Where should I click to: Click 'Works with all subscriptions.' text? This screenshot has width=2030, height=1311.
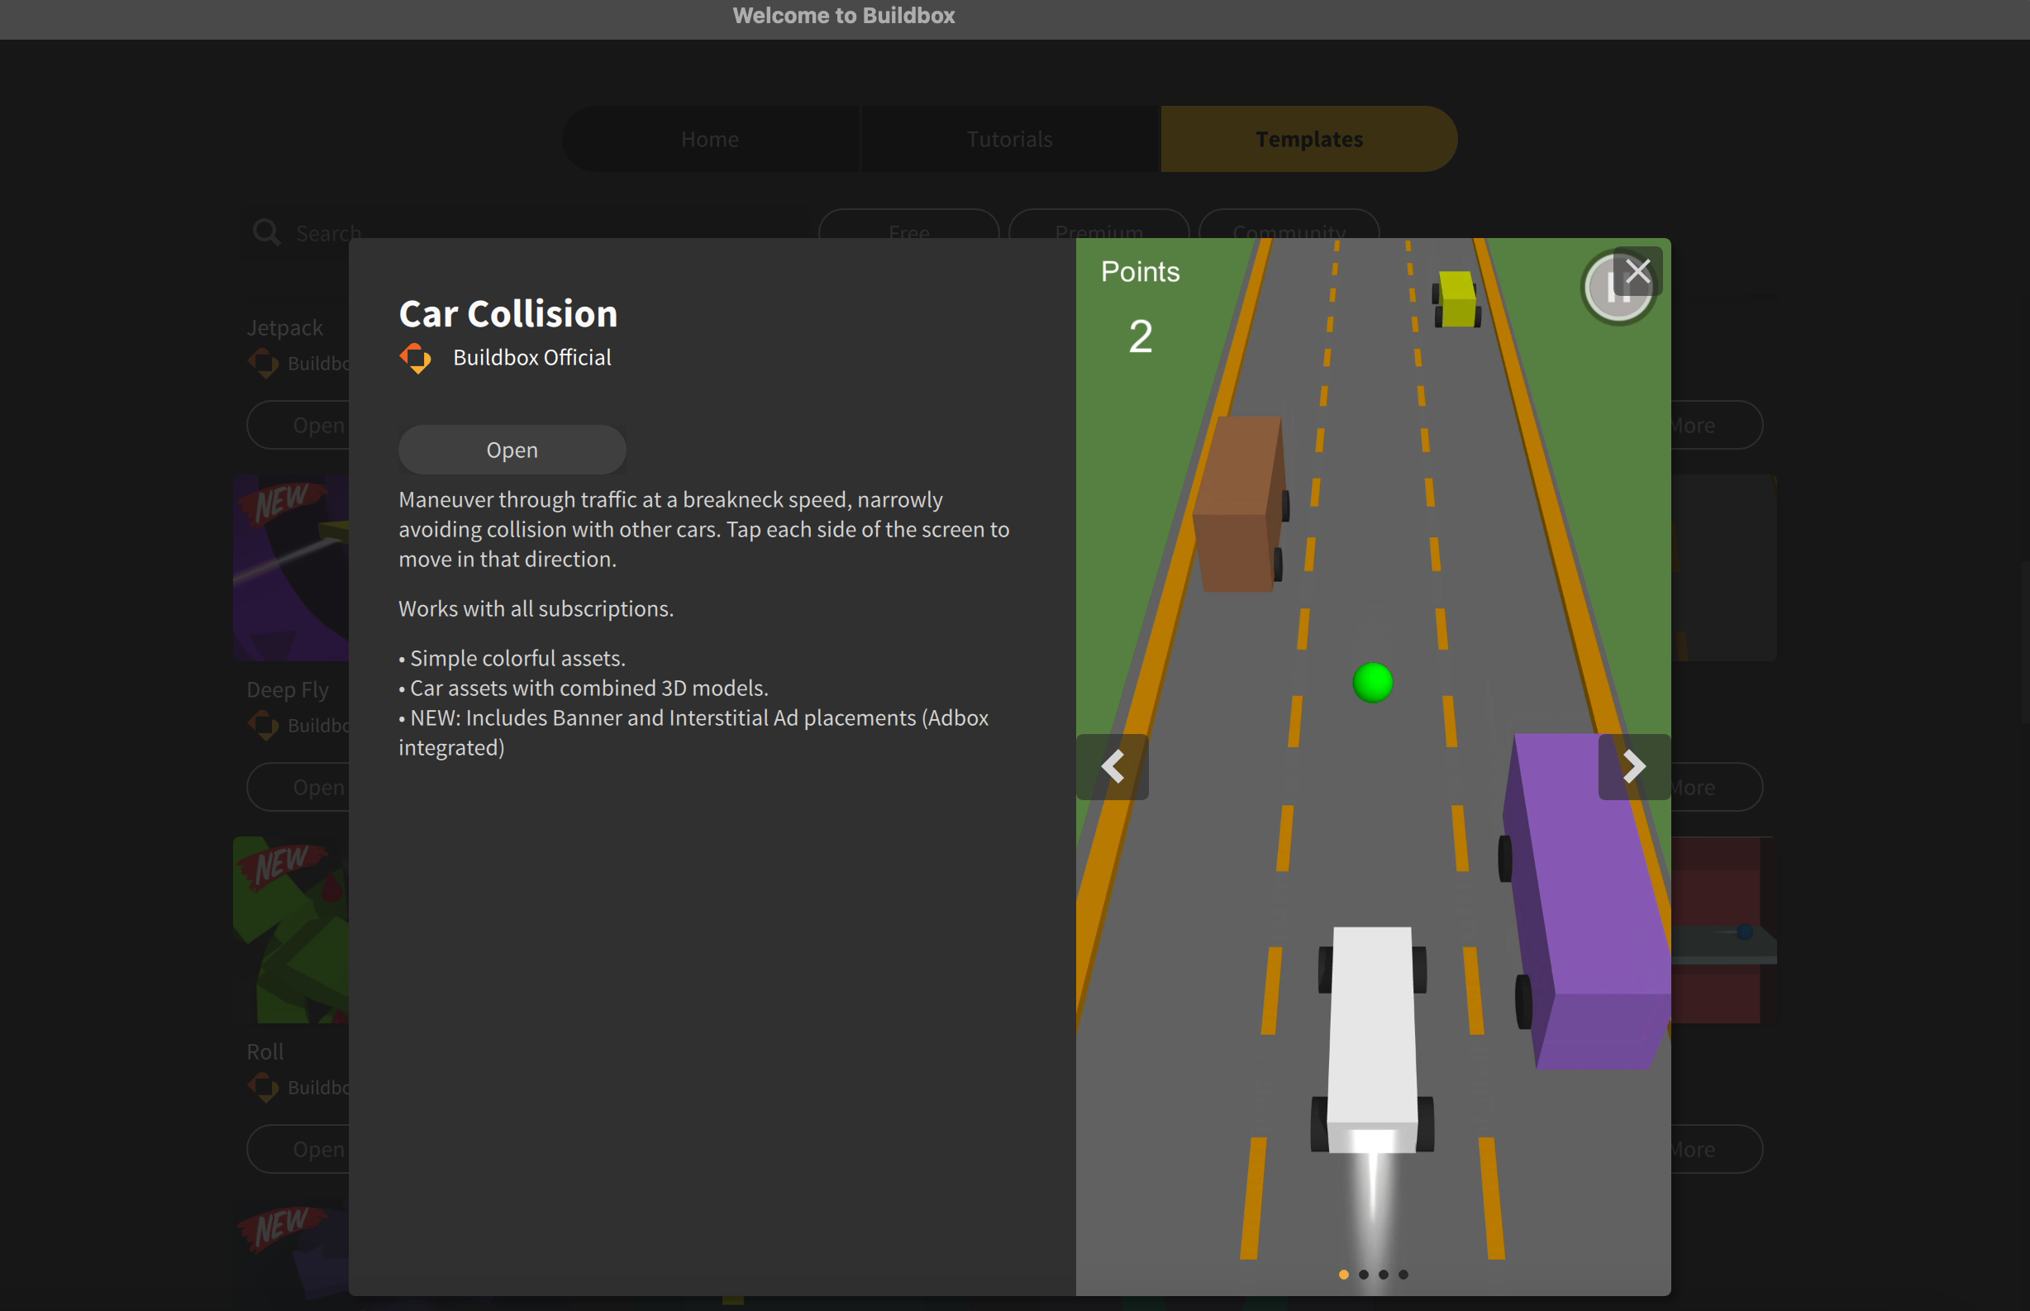click(536, 608)
